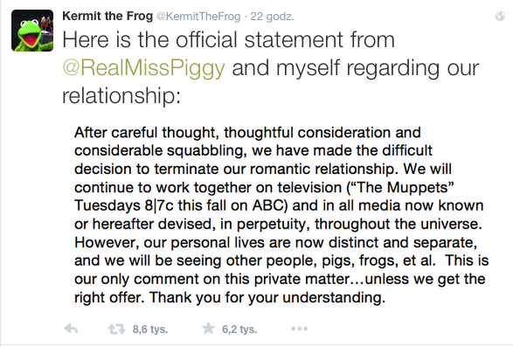Image resolution: width=513 pixels, height=347 pixels.
Task: Open the three-dots more options menu
Action: pos(300,329)
